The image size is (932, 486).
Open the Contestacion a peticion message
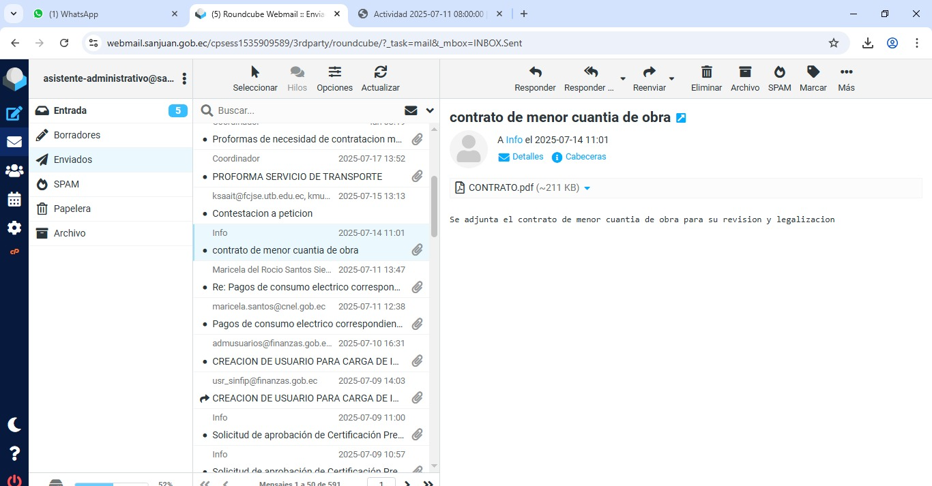pyautogui.click(x=263, y=213)
